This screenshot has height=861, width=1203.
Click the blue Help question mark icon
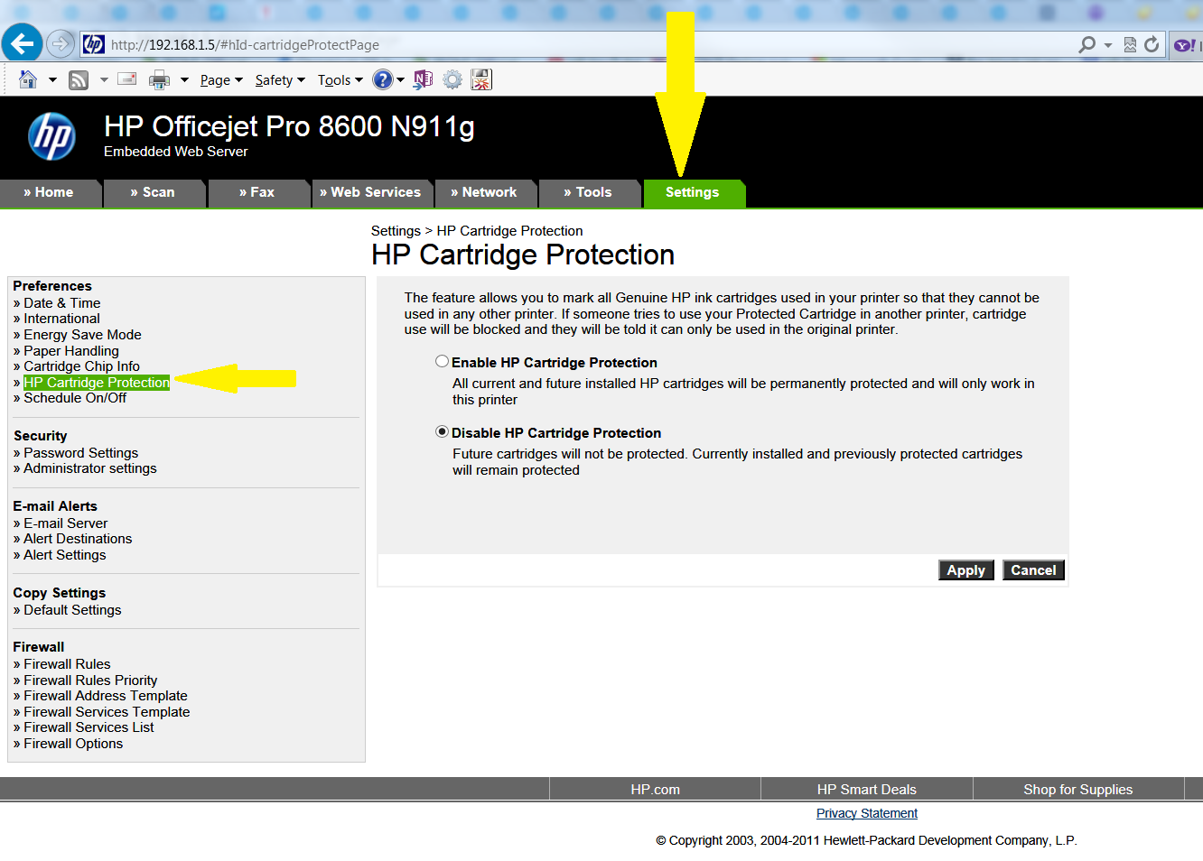(383, 79)
